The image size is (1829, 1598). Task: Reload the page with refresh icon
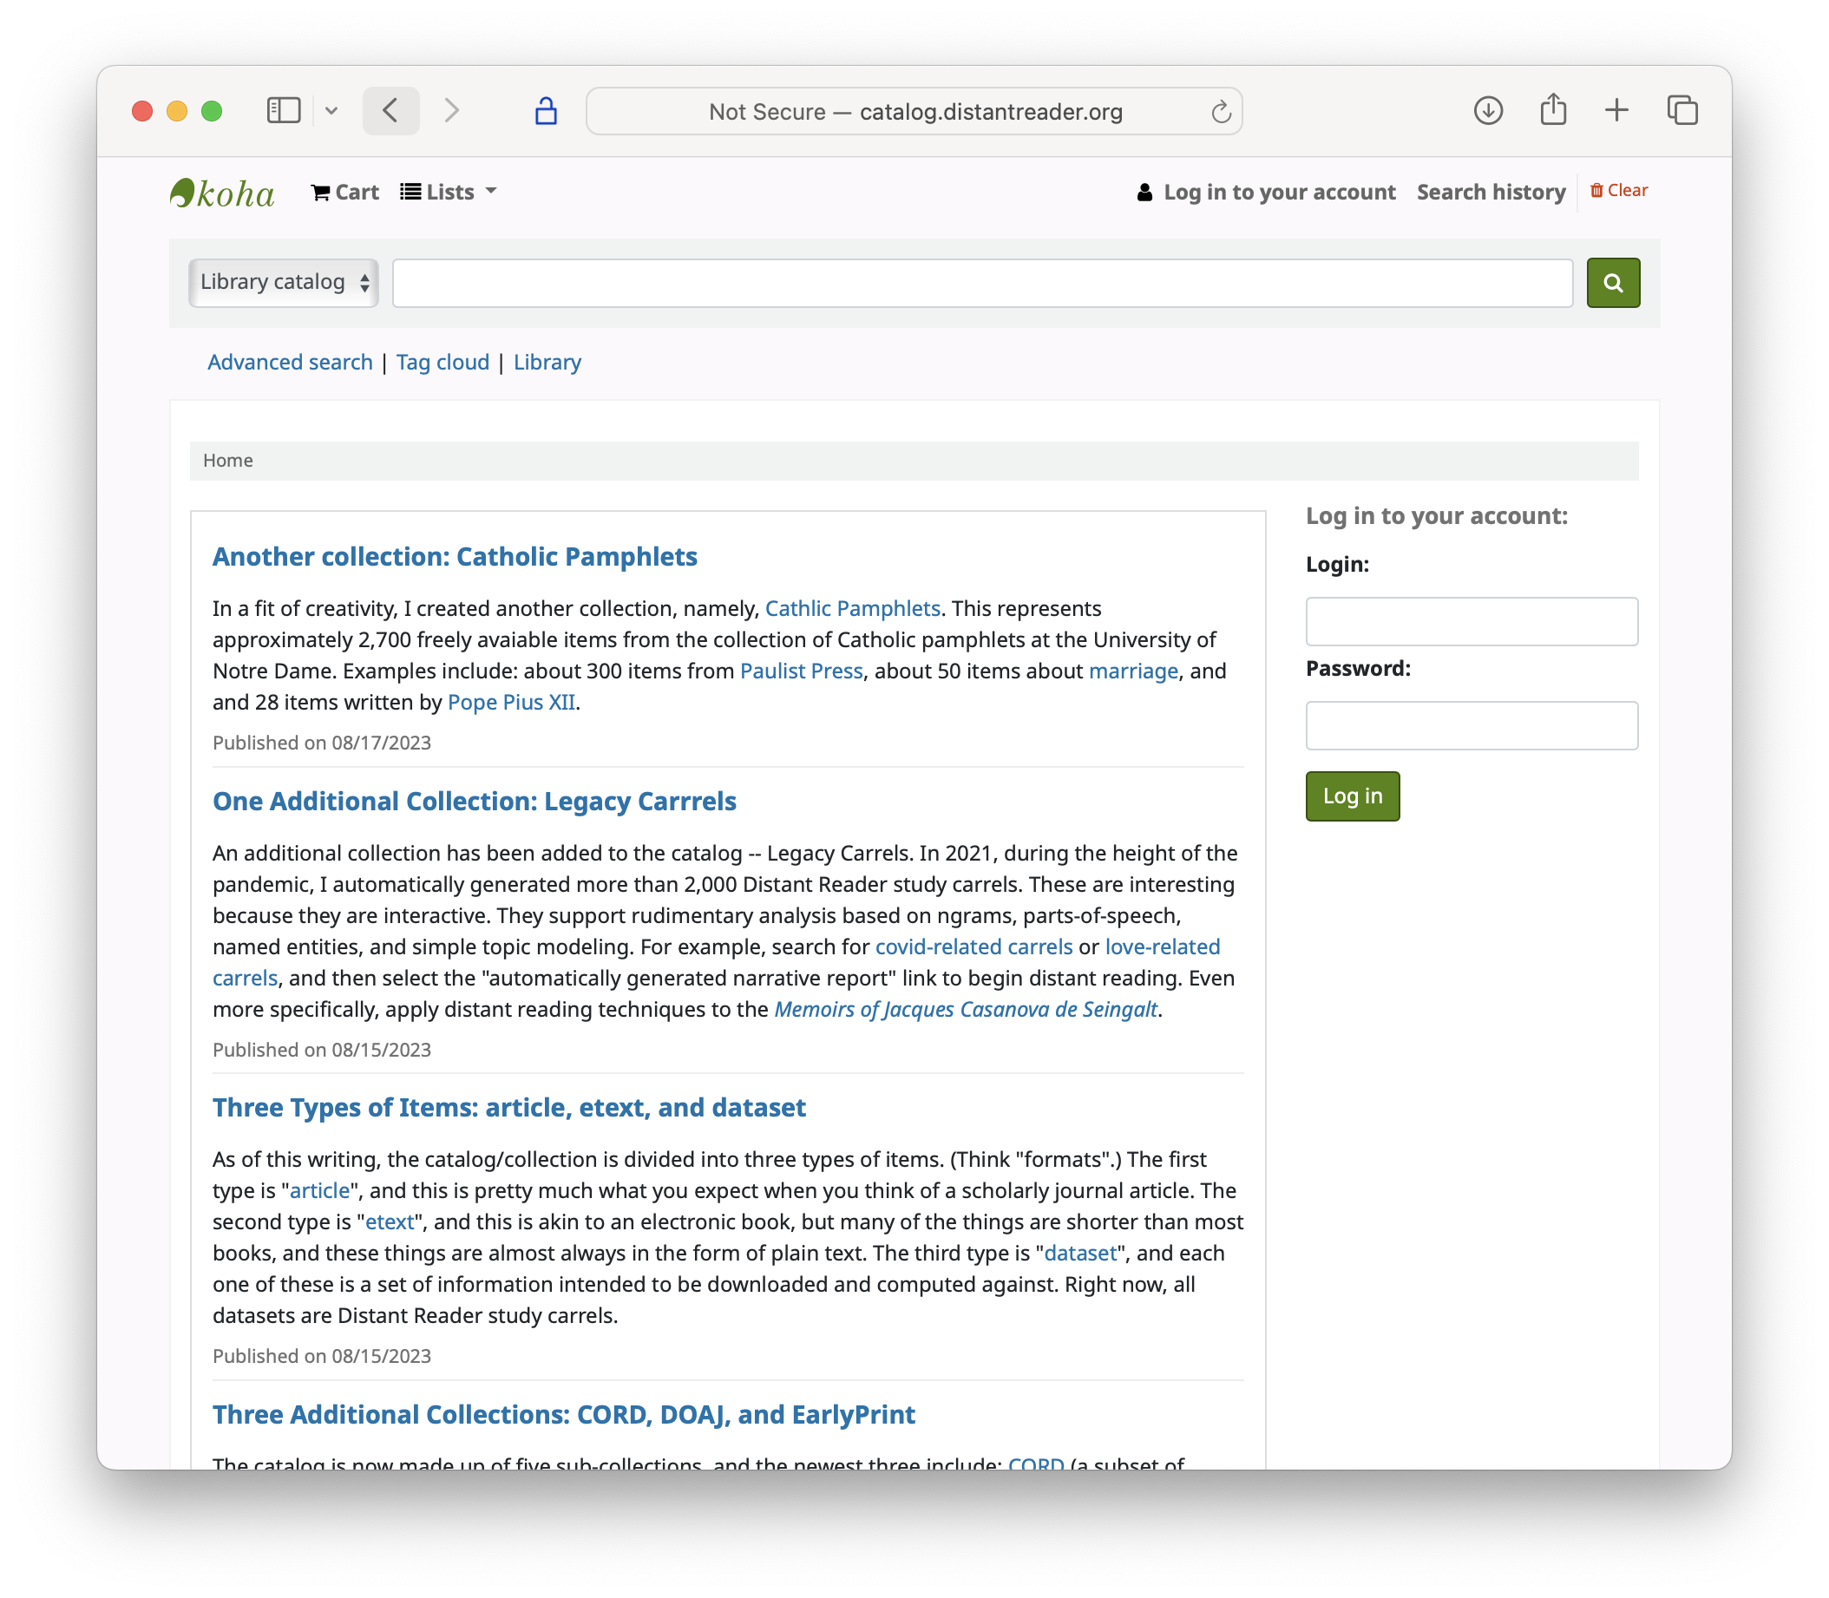coord(1221,113)
